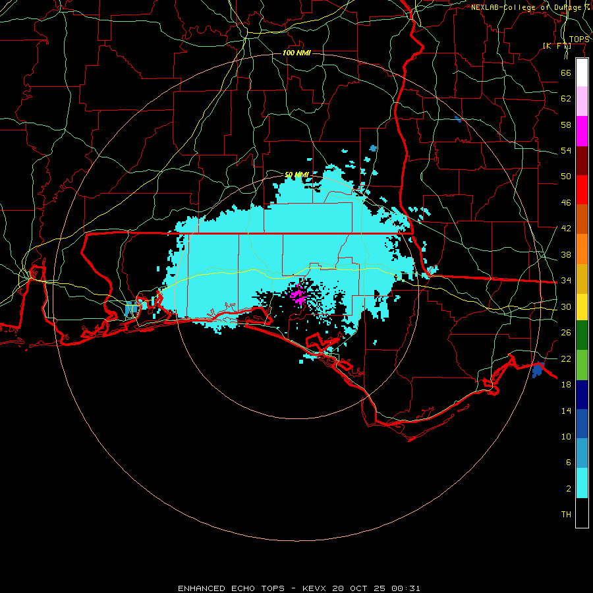Screen dimensions: 593x593
Task: Click the dark orange 42 legend band
Action: [x=582, y=219]
